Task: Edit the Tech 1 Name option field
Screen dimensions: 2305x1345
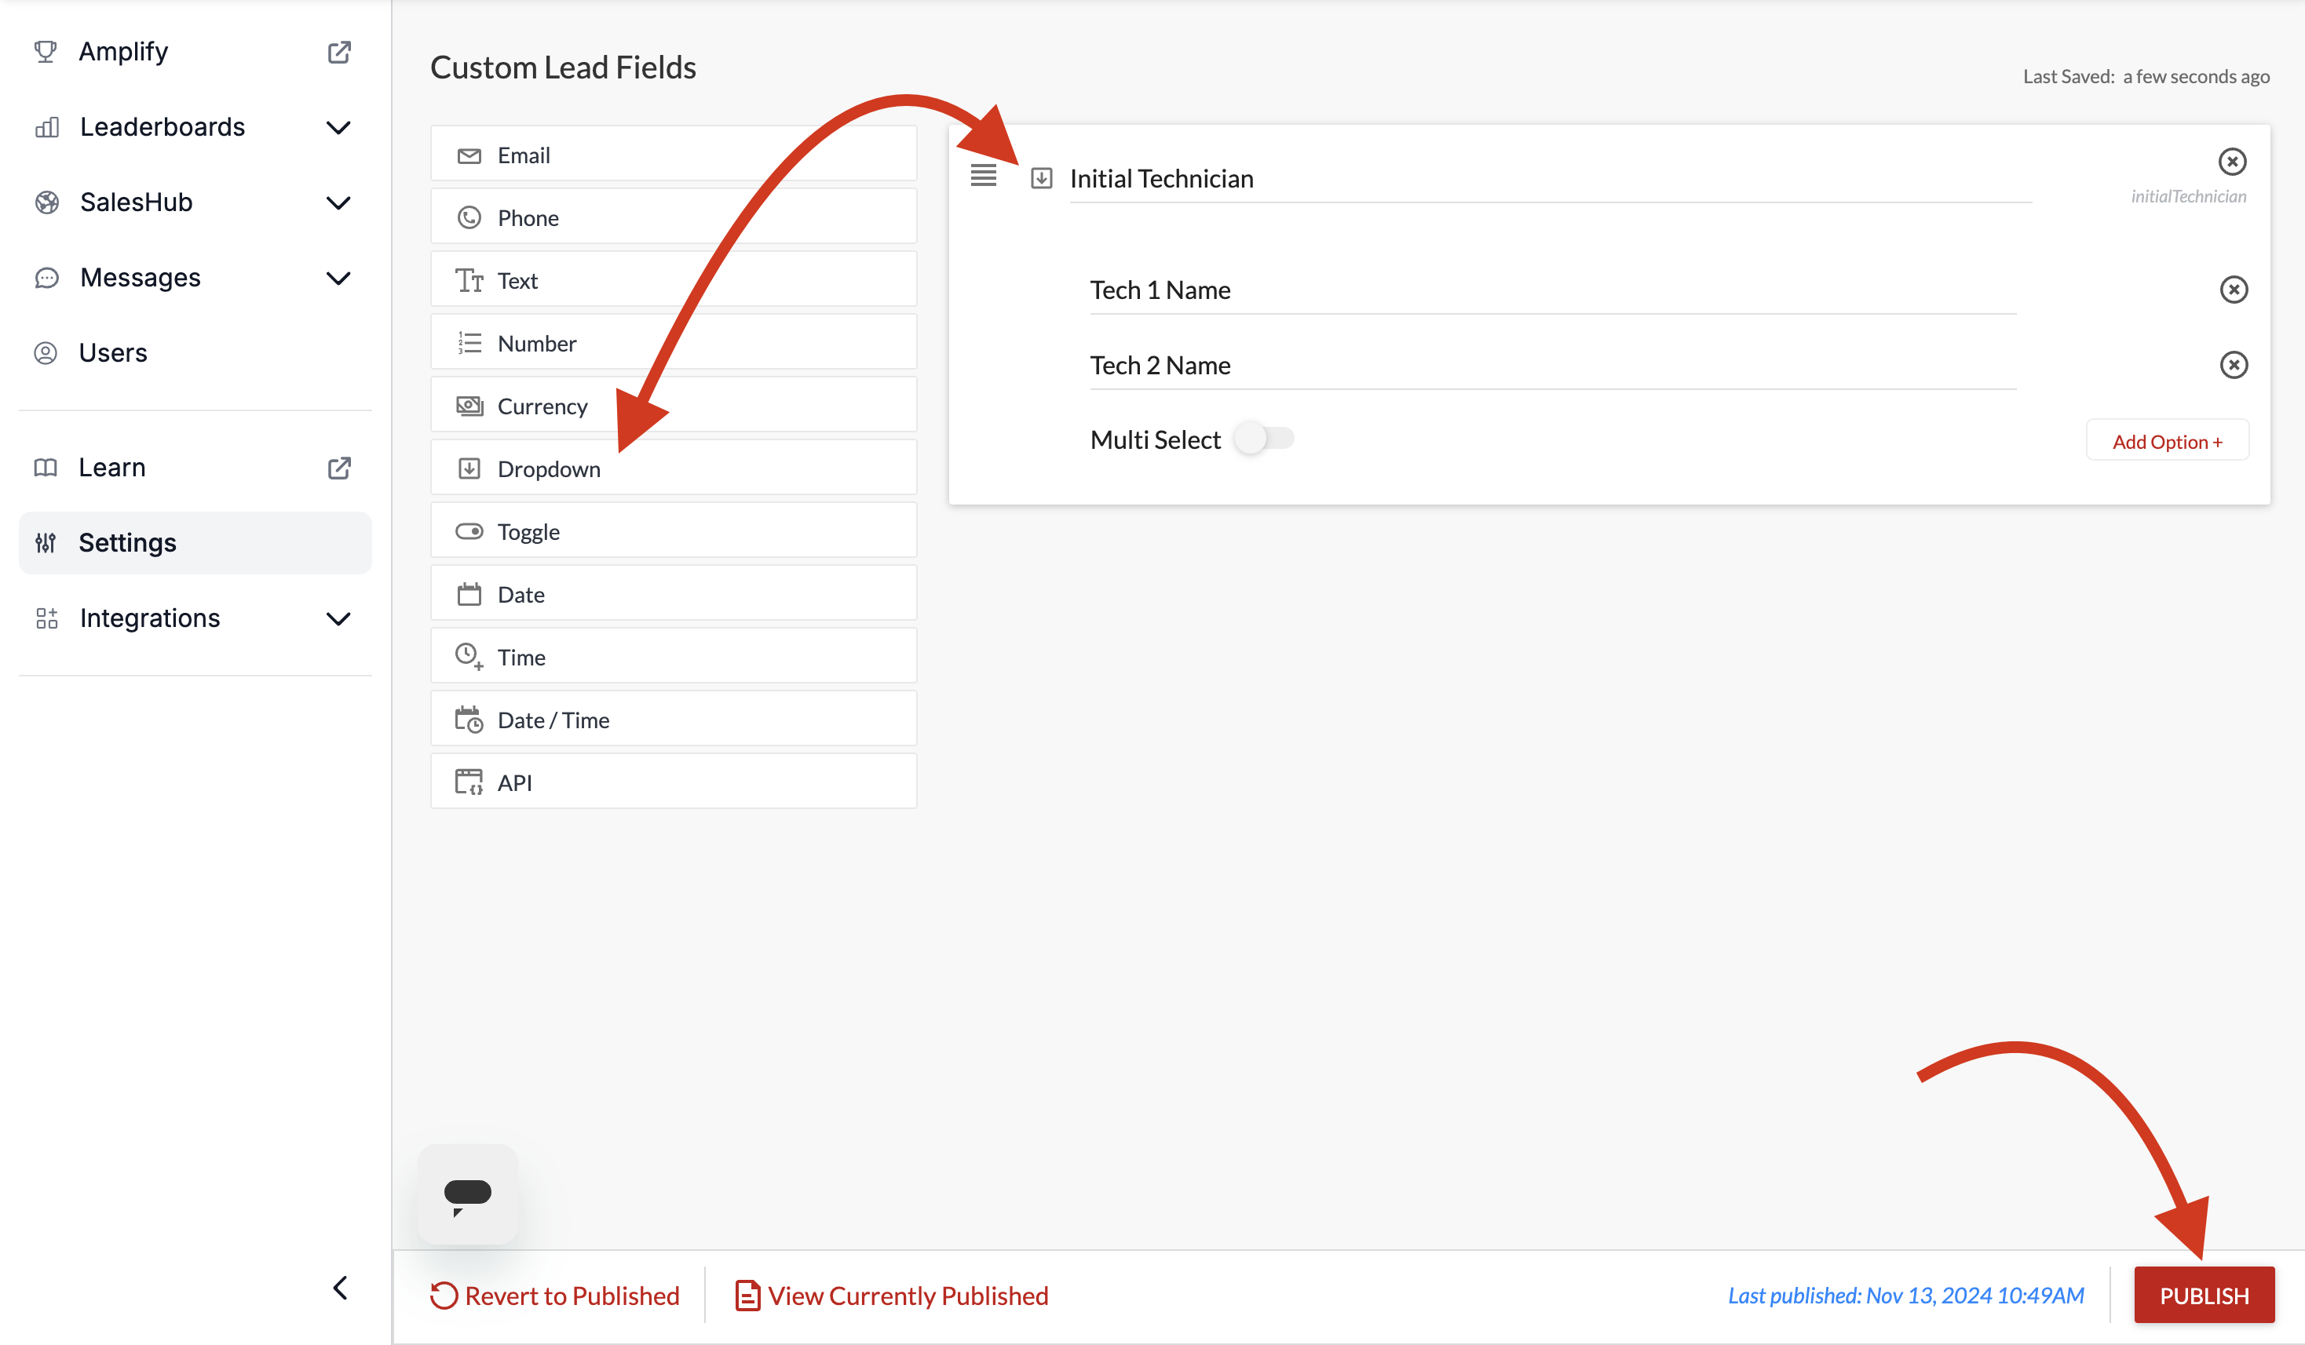Action: [x=1553, y=291]
